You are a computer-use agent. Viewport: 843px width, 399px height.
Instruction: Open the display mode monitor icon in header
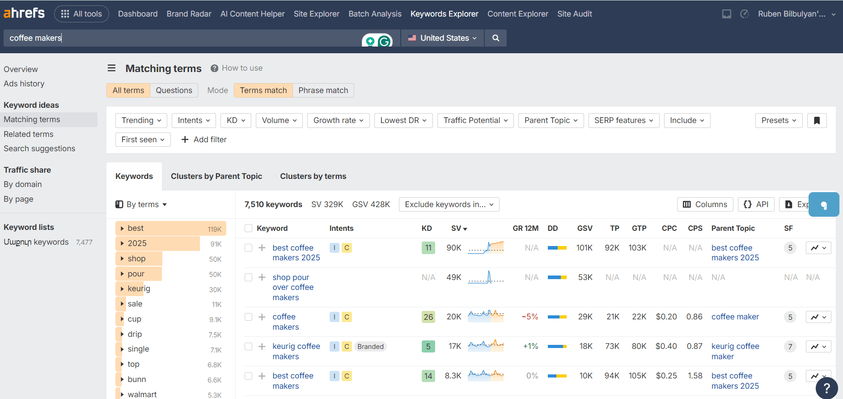click(x=727, y=14)
